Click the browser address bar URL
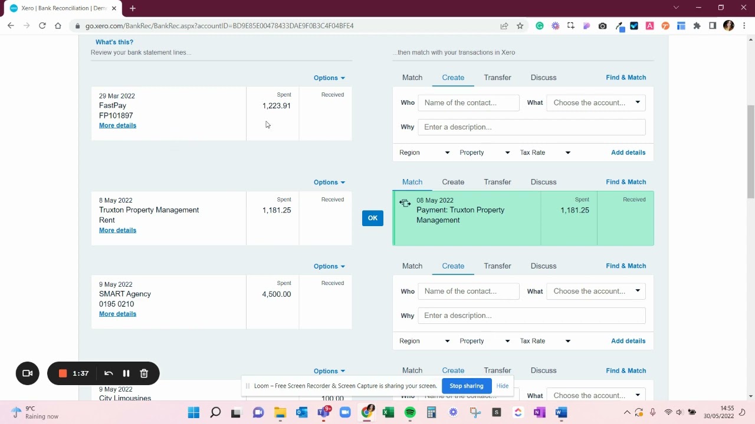This screenshot has width=755, height=424. click(219, 26)
